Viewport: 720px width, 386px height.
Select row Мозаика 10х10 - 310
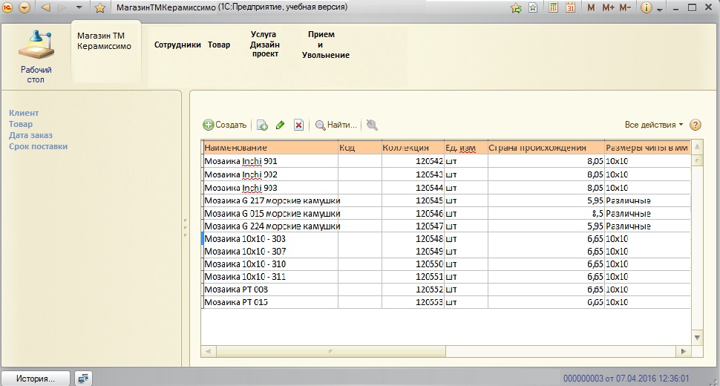tap(446, 264)
